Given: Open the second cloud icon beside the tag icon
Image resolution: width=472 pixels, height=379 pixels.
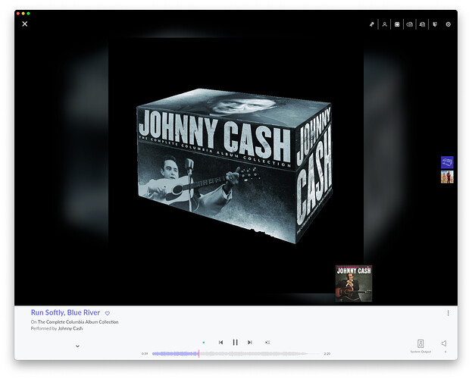Looking at the screenshot, I should pos(422,24).
